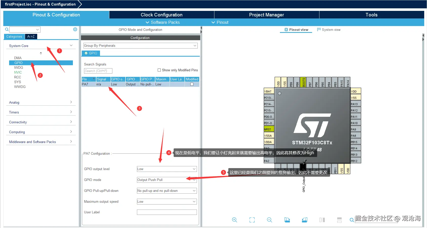This screenshot has width=427, height=228.
Task: Expand the Analog category
Action: click(41, 102)
